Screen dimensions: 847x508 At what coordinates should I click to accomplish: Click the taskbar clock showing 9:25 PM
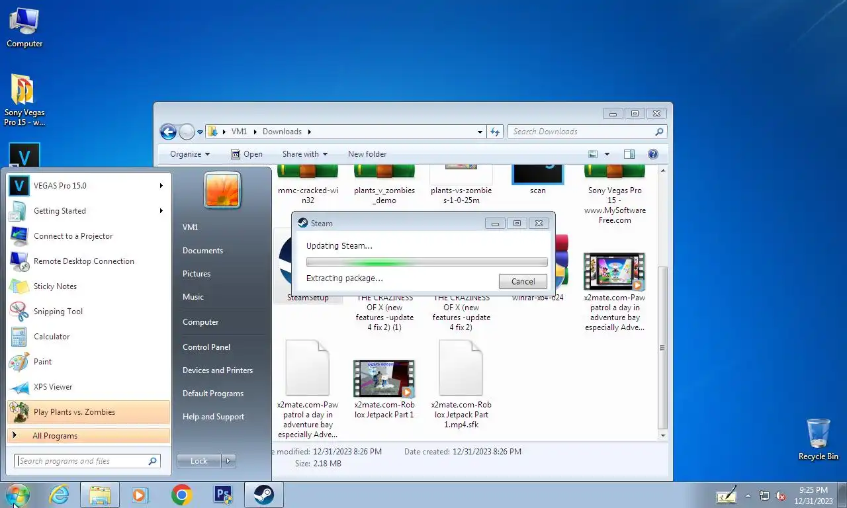tap(813, 495)
